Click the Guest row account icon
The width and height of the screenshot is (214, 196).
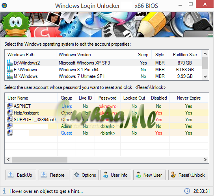tap(10, 133)
